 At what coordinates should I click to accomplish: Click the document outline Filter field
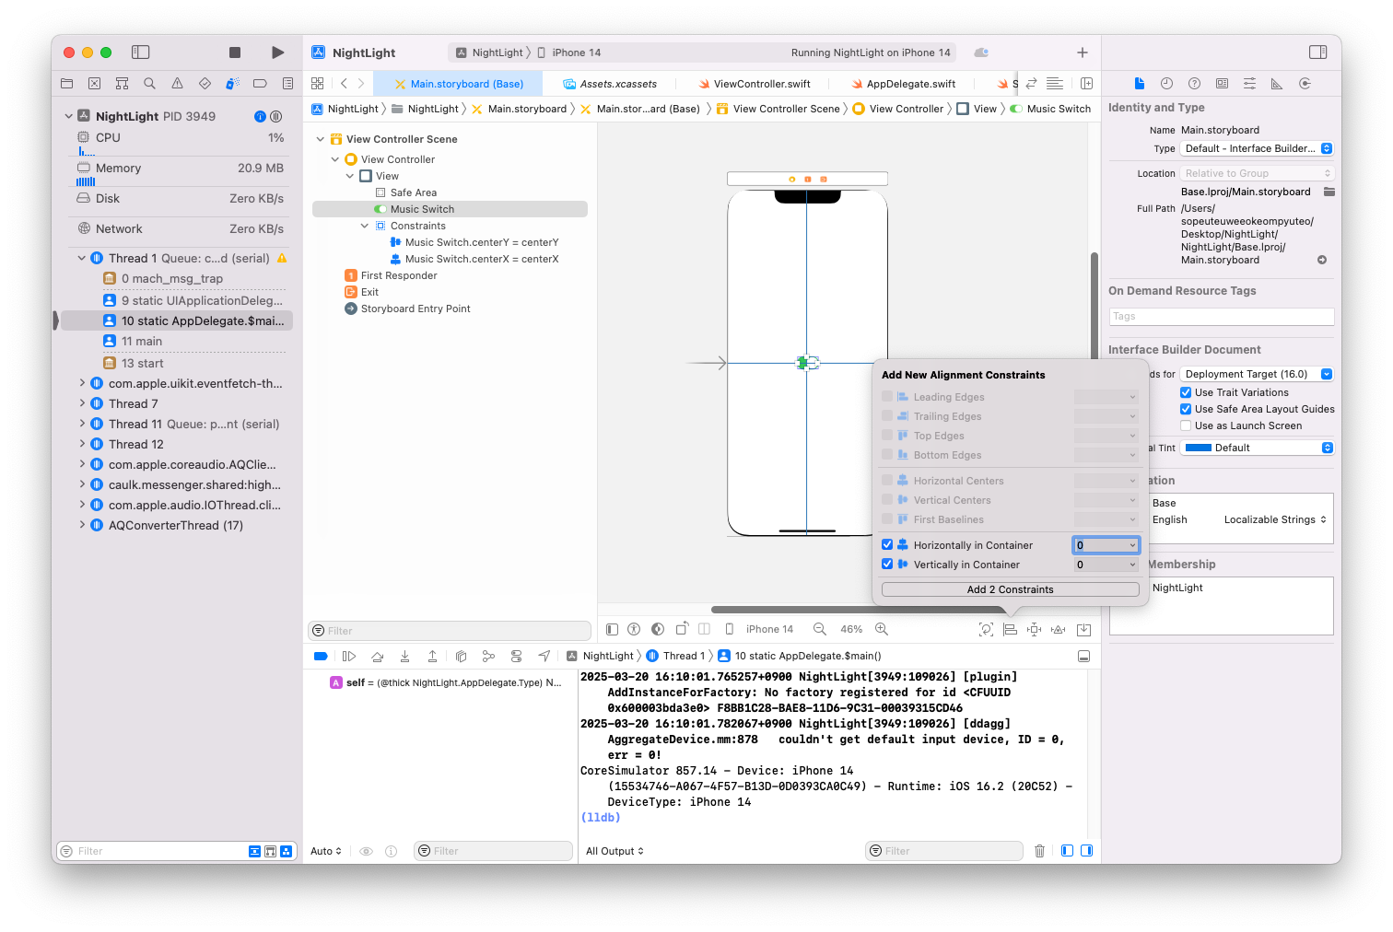coord(450,631)
